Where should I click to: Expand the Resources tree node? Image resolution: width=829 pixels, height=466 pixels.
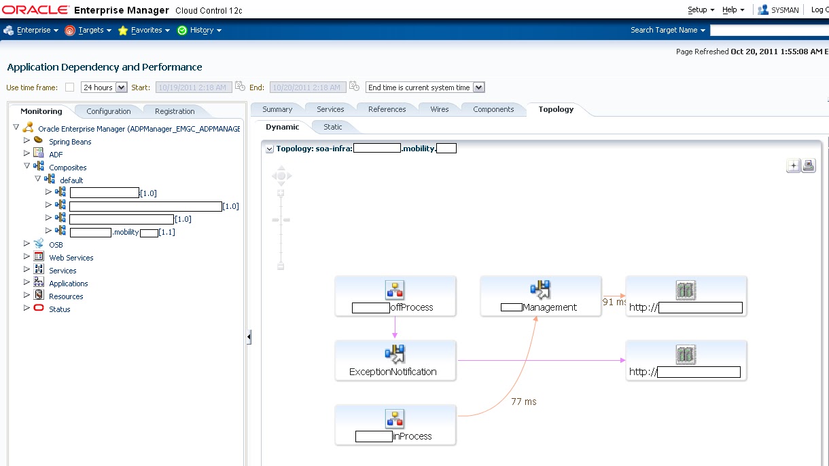tap(27, 295)
